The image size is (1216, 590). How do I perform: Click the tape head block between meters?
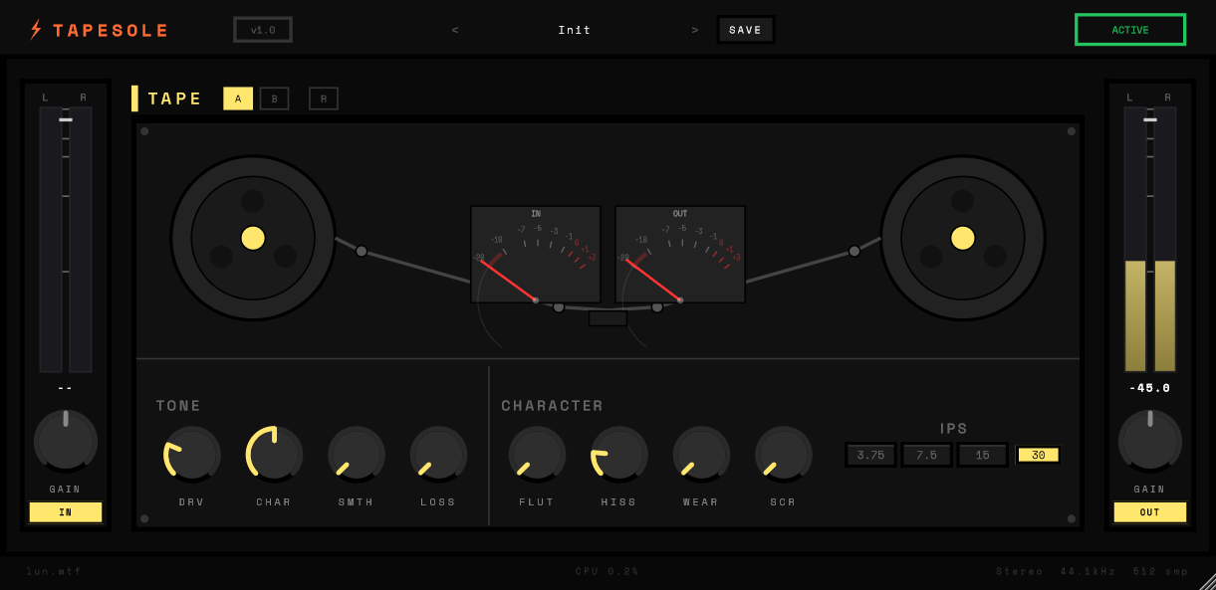click(608, 318)
